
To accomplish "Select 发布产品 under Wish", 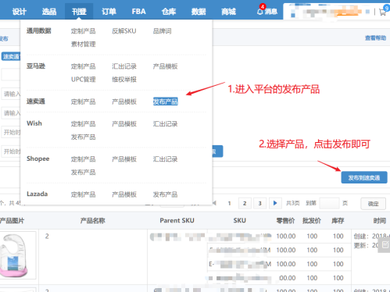I will pos(83,137).
